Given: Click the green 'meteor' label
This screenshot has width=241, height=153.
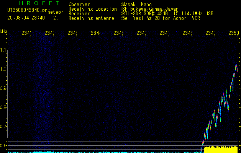Looking at the screenshot, I should (56, 12).
